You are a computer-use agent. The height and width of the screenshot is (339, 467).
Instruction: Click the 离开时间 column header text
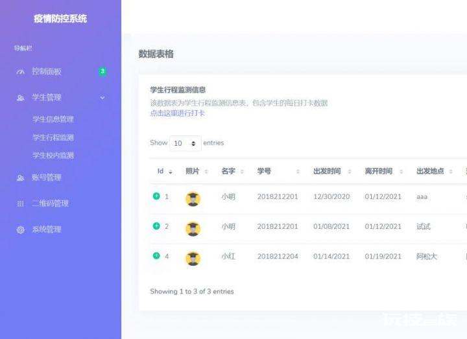[379, 171]
